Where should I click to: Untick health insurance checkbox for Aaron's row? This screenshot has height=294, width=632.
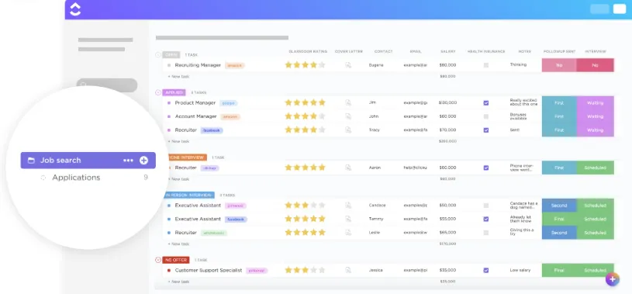pos(486,168)
